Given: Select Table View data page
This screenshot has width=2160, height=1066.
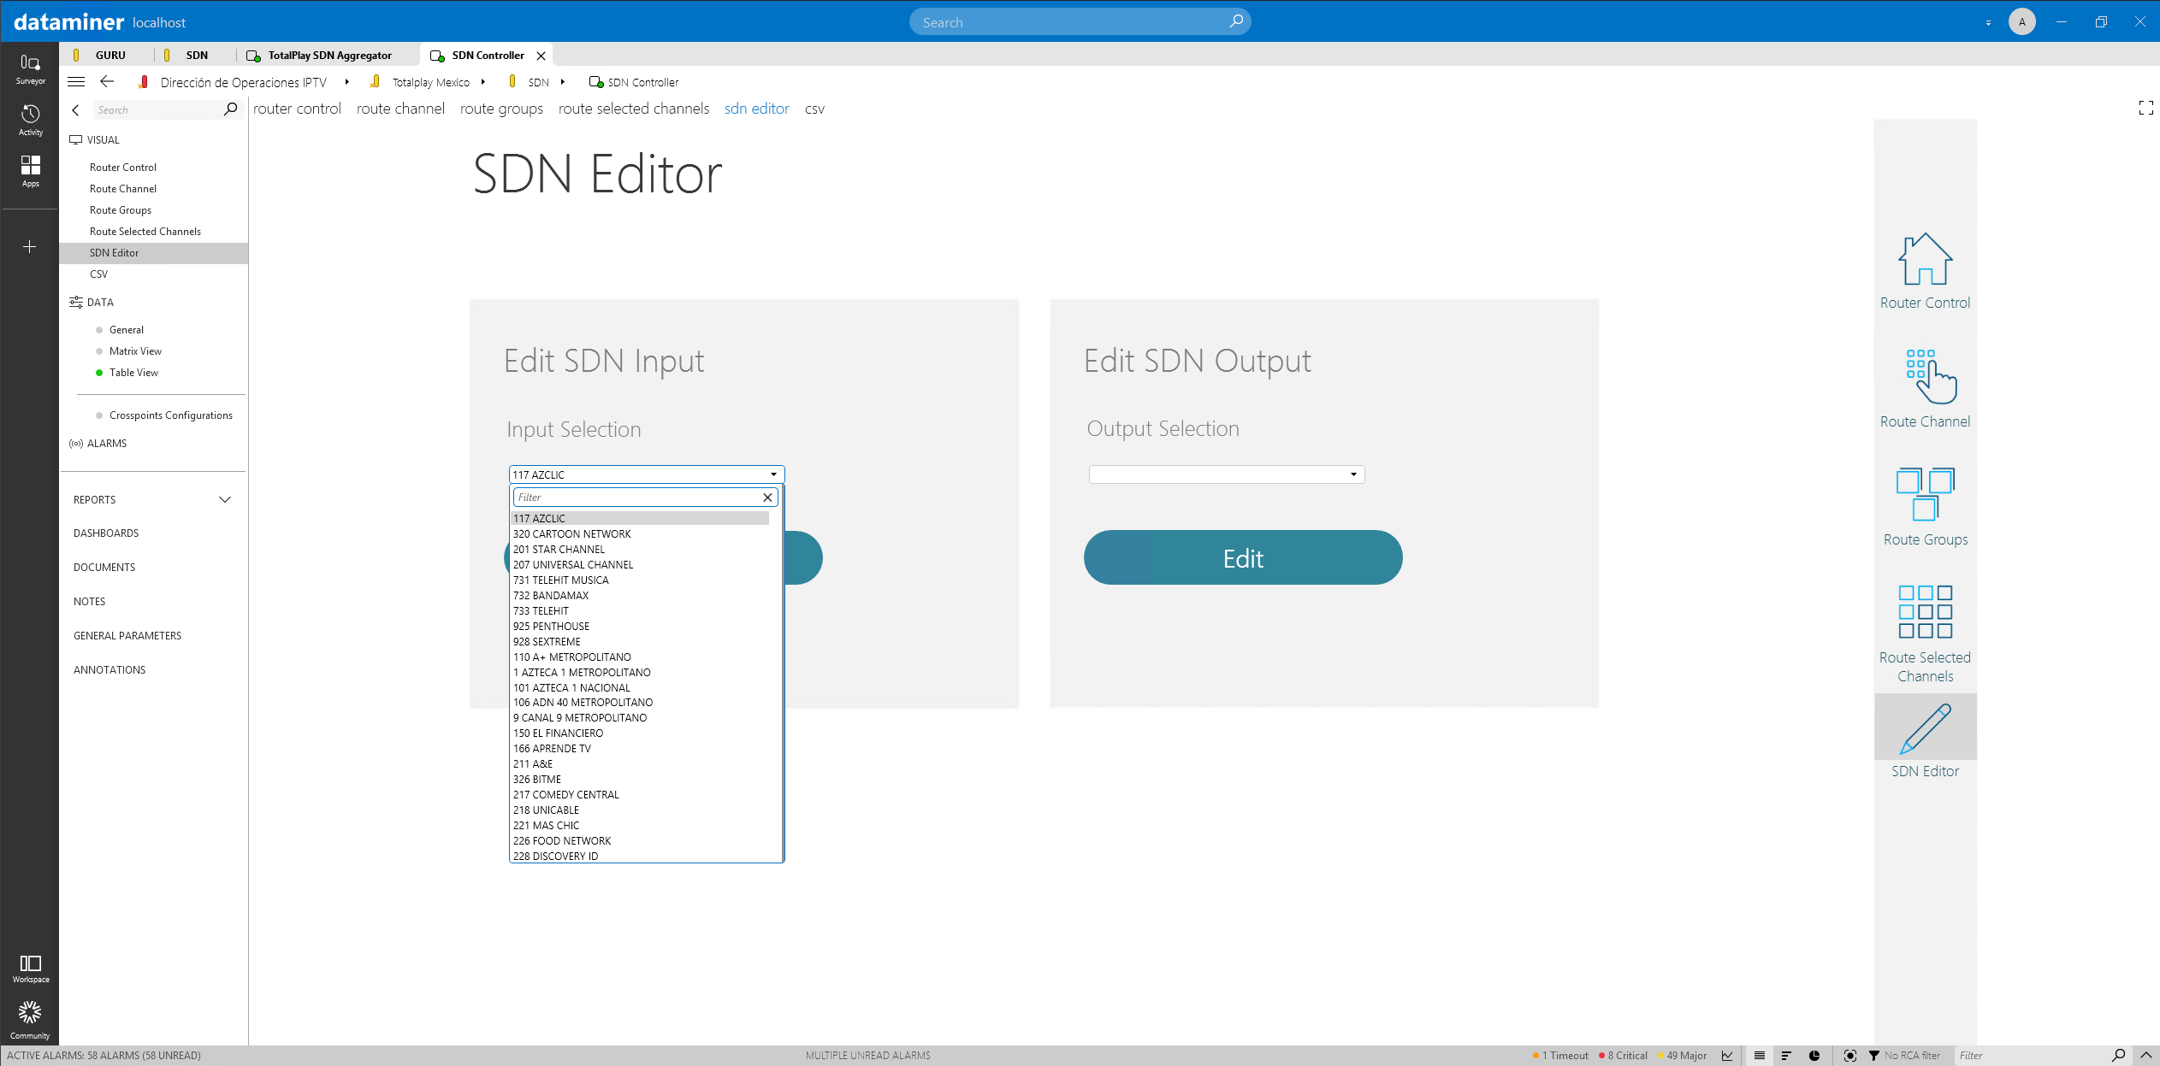Looking at the screenshot, I should [133, 373].
